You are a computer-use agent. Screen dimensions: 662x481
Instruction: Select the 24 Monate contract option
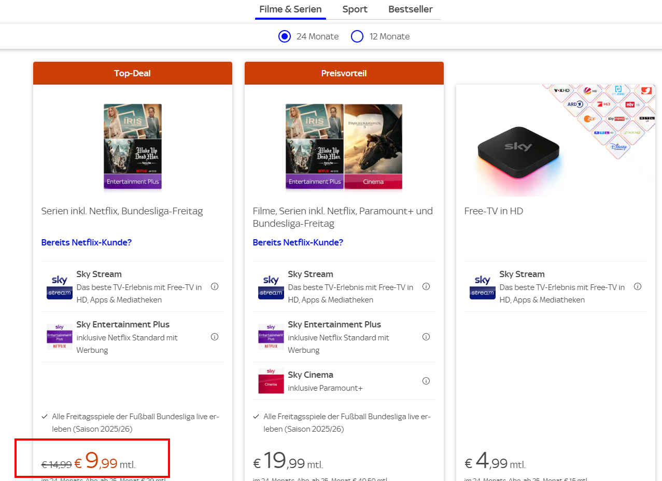coord(285,36)
